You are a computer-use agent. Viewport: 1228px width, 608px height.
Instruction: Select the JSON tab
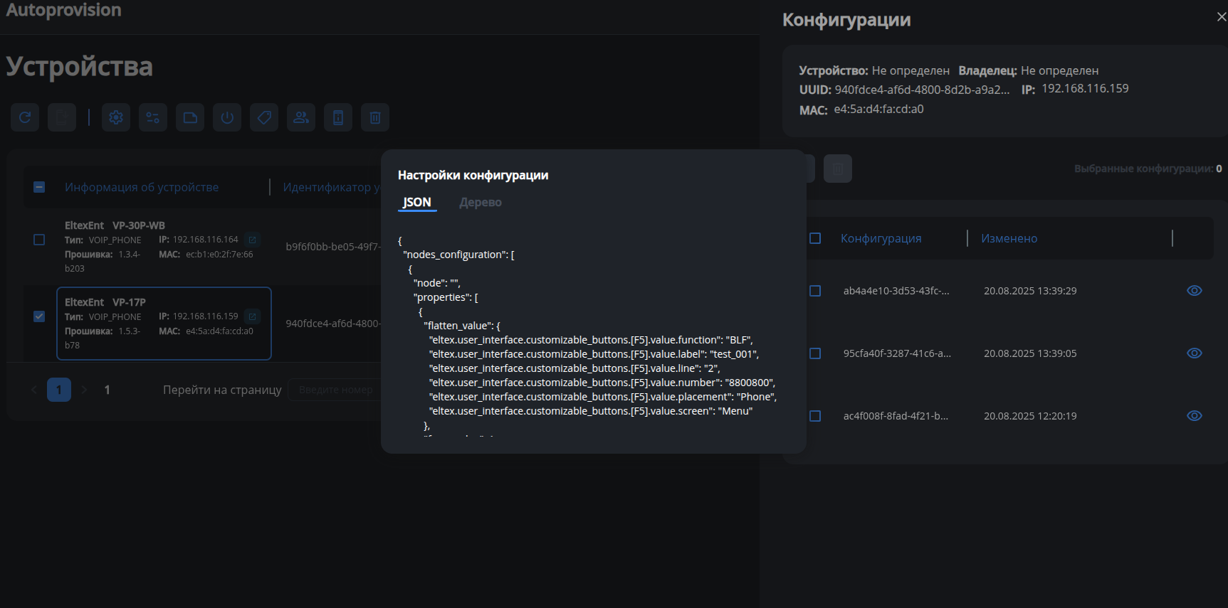click(416, 203)
